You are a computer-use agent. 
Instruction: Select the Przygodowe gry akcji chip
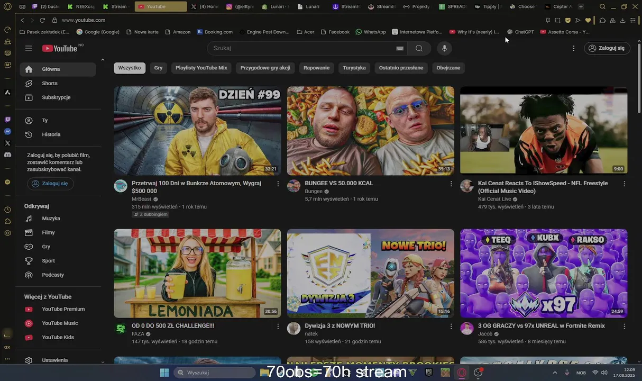[x=265, y=68]
